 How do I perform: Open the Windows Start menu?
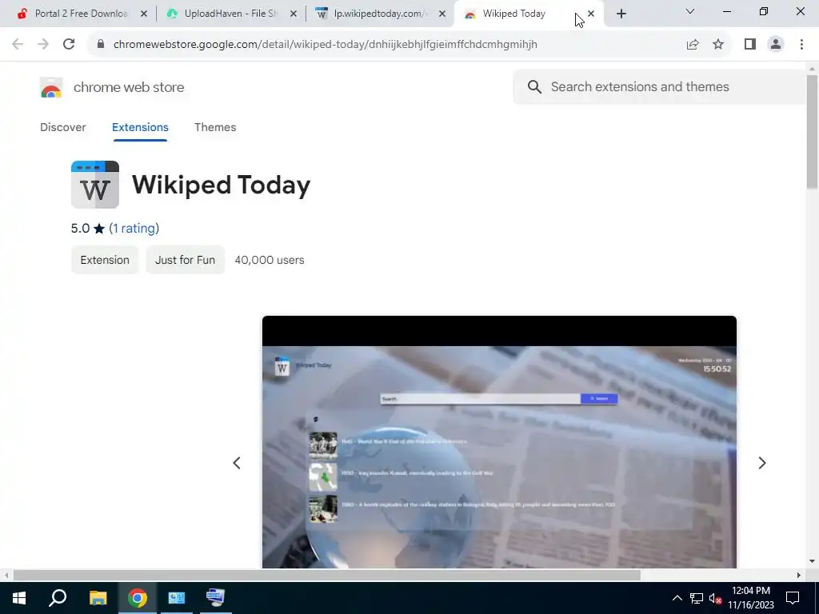coord(19,598)
